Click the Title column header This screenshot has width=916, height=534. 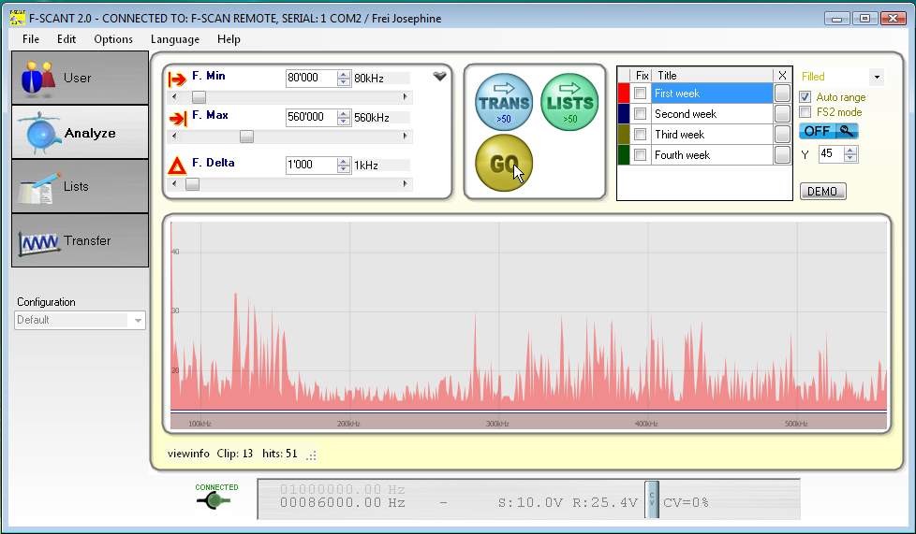pyautogui.click(x=712, y=76)
